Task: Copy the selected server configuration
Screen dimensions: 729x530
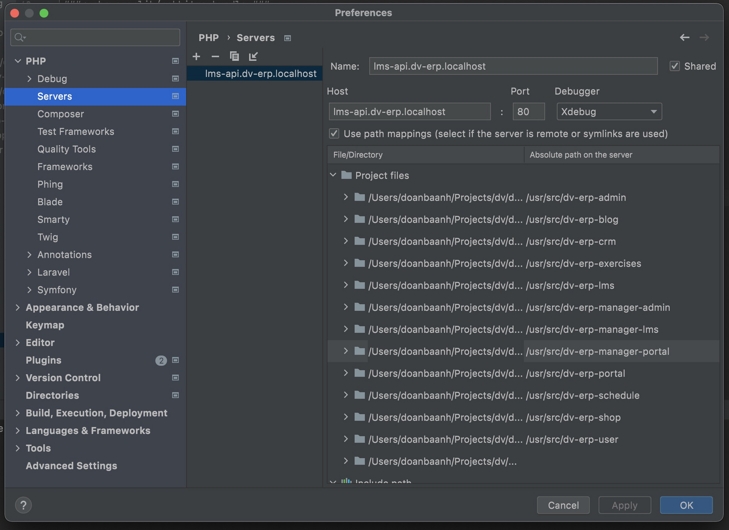Action: click(234, 57)
